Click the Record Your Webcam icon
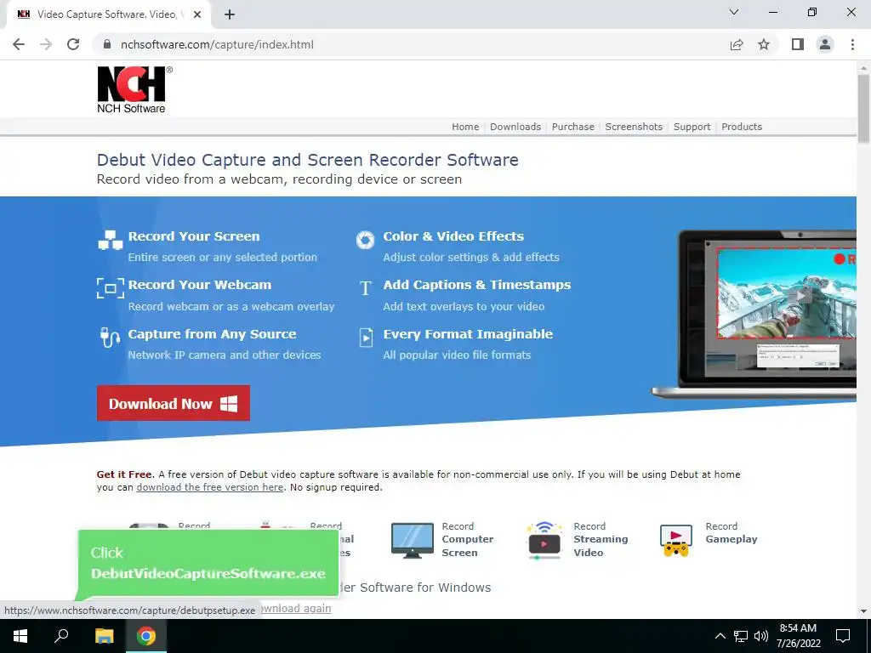 110,288
